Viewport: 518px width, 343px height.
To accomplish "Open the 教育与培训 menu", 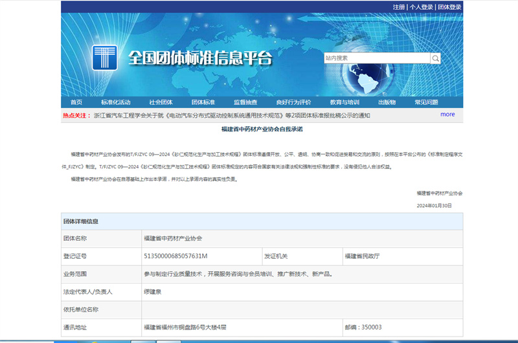I will (344, 102).
